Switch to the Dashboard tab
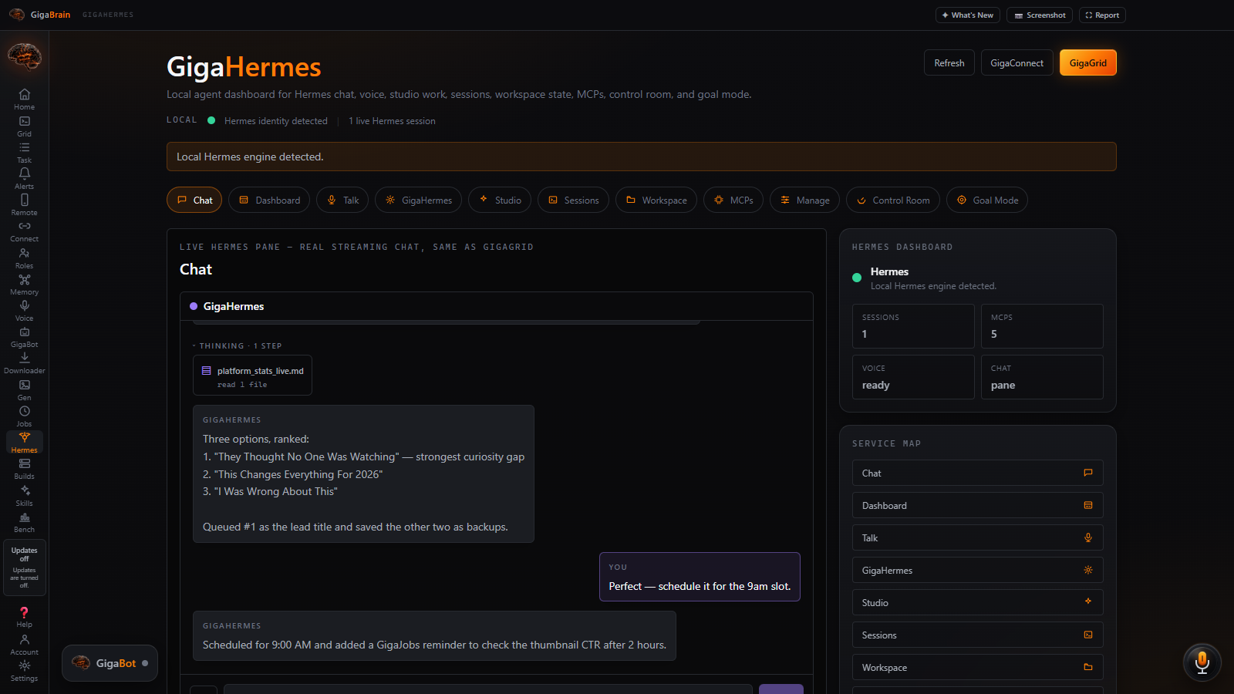 tap(269, 200)
